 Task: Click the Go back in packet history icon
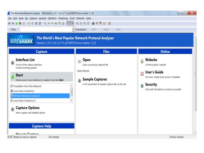tap(49, 23)
